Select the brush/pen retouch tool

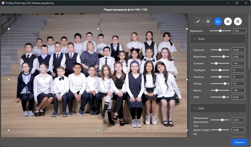[x=198, y=22]
